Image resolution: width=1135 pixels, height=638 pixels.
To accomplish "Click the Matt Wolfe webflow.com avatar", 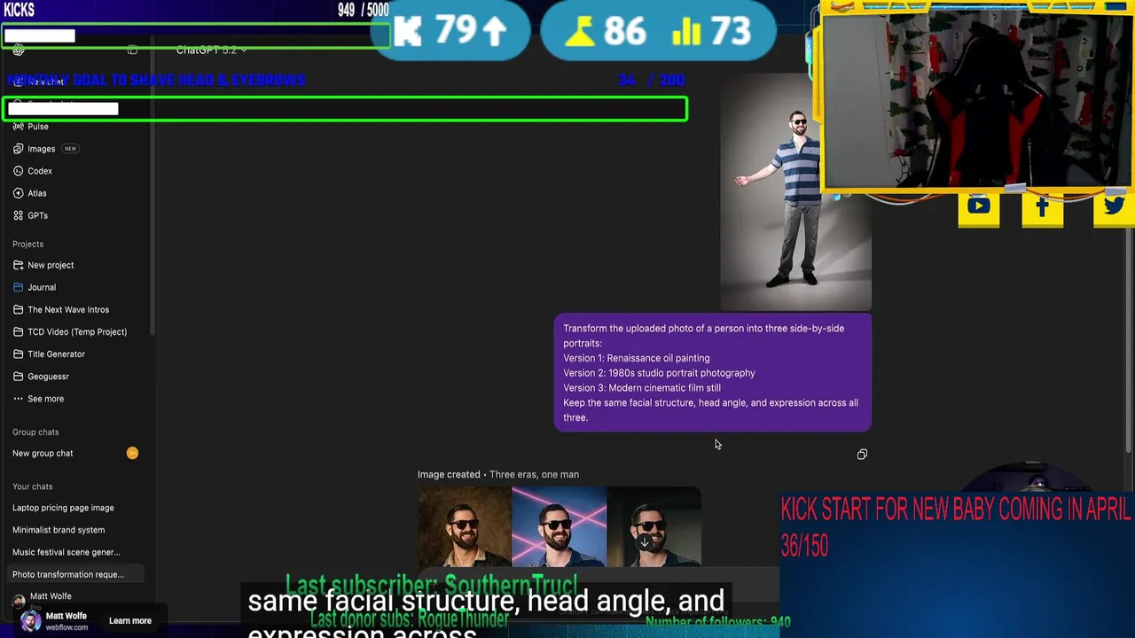I will pyautogui.click(x=31, y=621).
